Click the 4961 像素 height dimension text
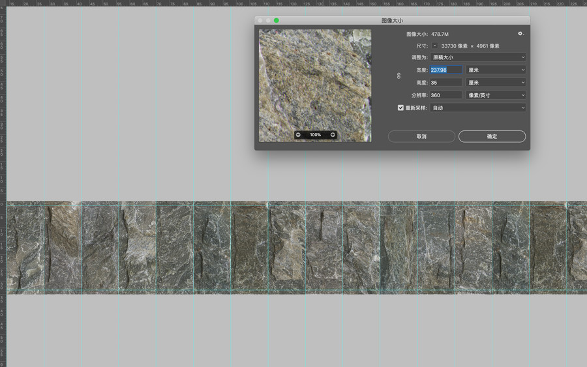 tap(488, 46)
